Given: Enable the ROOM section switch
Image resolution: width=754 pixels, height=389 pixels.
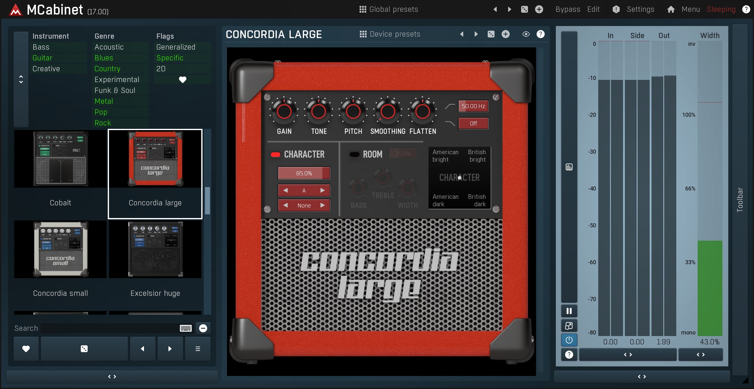Looking at the screenshot, I should tap(354, 154).
